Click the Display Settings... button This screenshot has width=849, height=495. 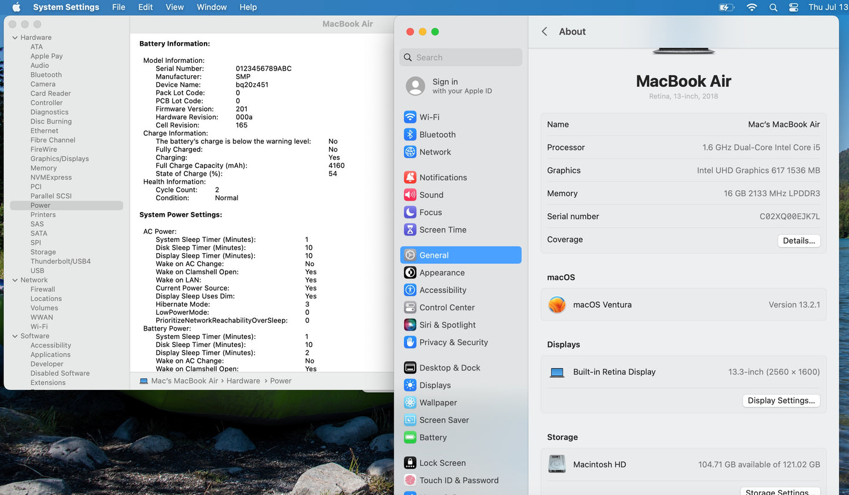[x=781, y=400]
